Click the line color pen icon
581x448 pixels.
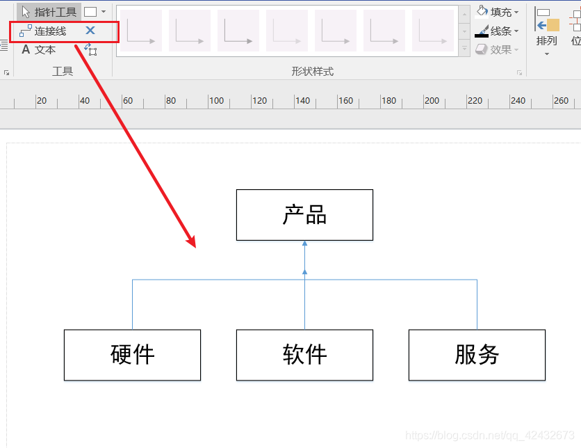(482, 31)
